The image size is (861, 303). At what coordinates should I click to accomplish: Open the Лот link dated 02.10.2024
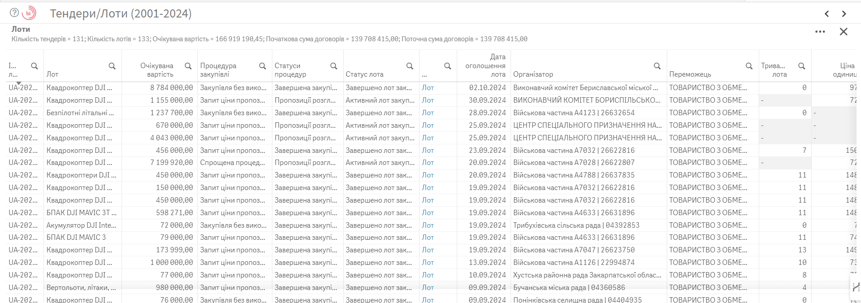428,88
